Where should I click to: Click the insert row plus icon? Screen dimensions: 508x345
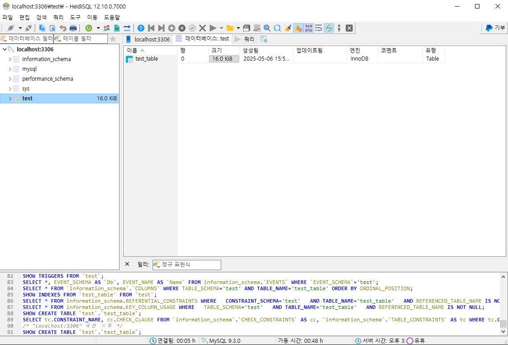point(172,28)
